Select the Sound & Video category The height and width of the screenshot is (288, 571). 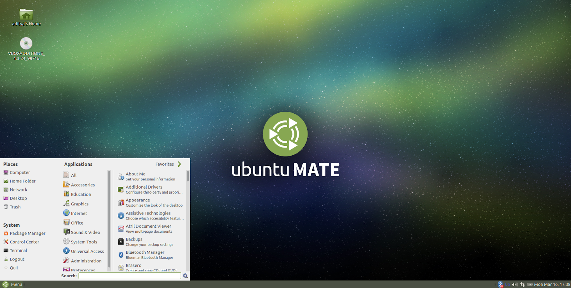pyautogui.click(x=85, y=232)
